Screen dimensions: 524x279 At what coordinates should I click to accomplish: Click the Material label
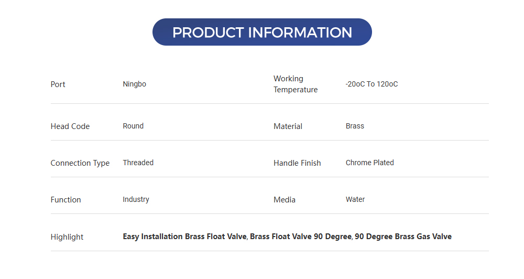tap(288, 126)
